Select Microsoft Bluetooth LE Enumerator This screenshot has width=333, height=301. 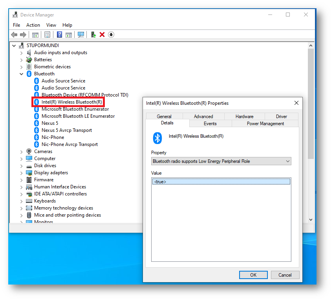pyautogui.click(x=78, y=116)
